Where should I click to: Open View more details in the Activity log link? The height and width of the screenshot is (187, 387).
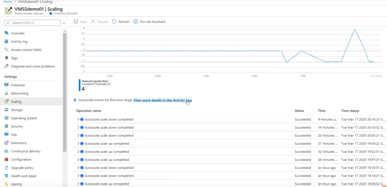pyautogui.click(x=163, y=100)
